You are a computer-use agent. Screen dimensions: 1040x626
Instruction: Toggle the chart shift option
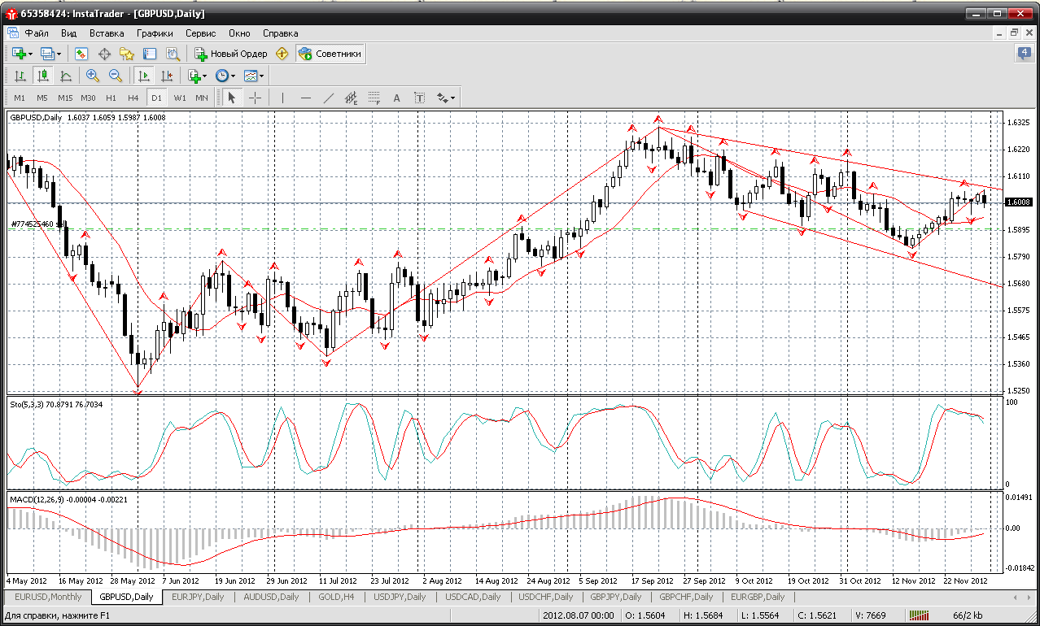click(x=167, y=76)
